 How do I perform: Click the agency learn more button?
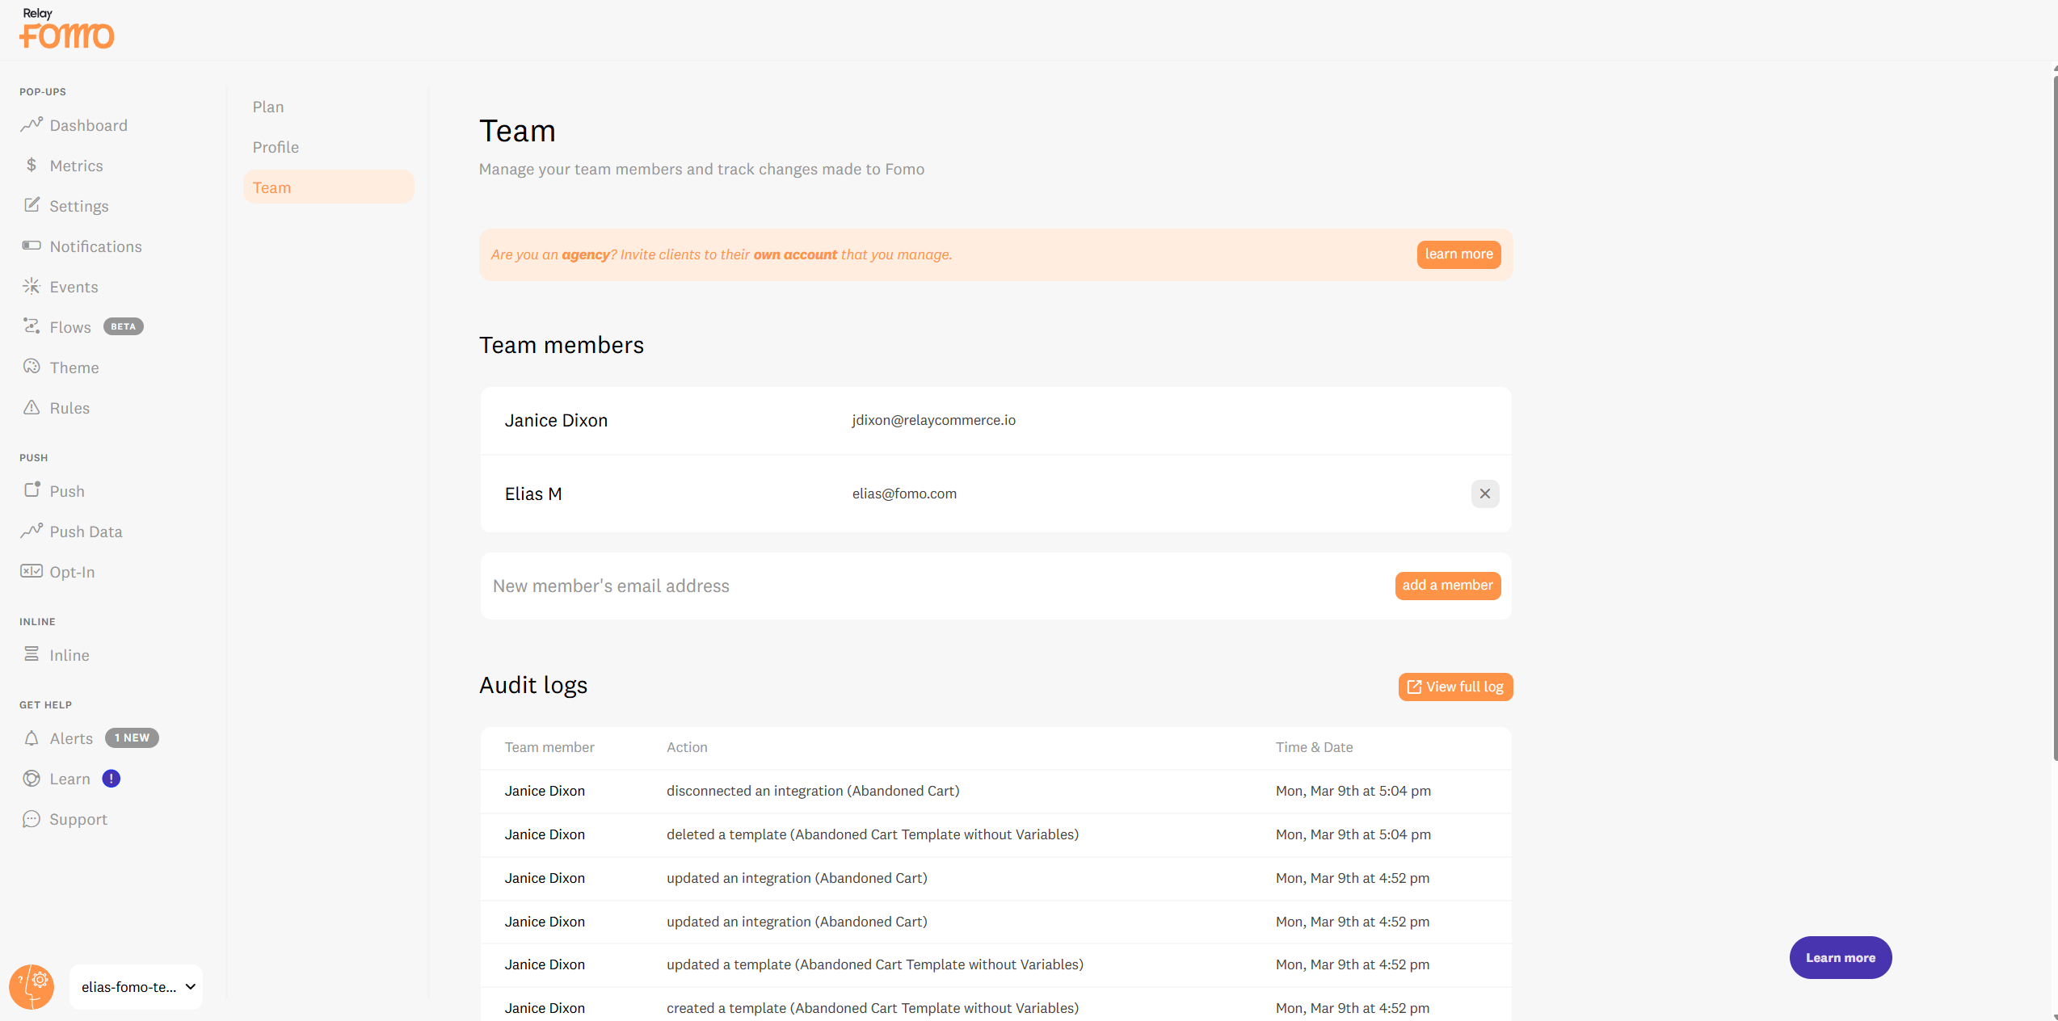[x=1458, y=254]
